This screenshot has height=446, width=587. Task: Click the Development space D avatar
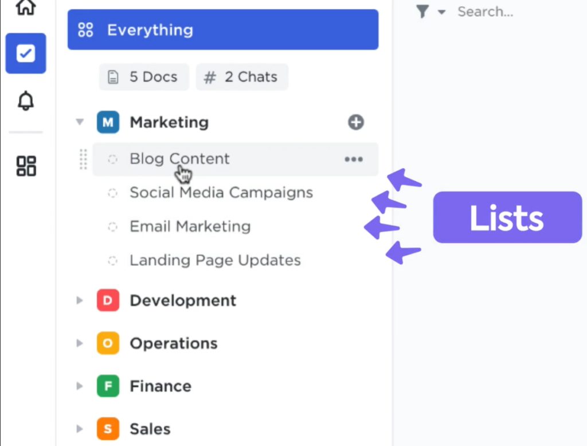click(108, 300)
